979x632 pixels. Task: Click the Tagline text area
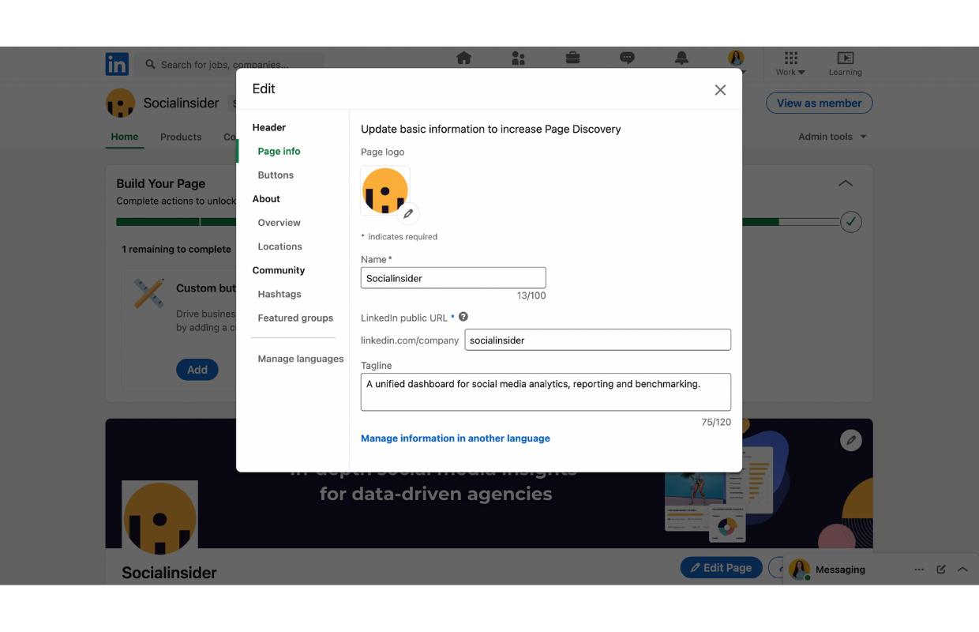coord(546,392)
